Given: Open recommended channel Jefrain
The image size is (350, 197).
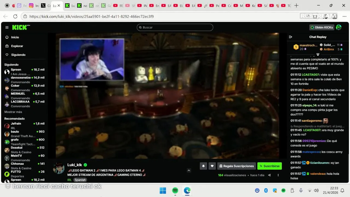Looking at the screenshot, I should coord(24,126).
